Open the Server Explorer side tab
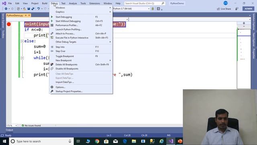The width and height of the screenshot is (257, 145). pos(3,21)
